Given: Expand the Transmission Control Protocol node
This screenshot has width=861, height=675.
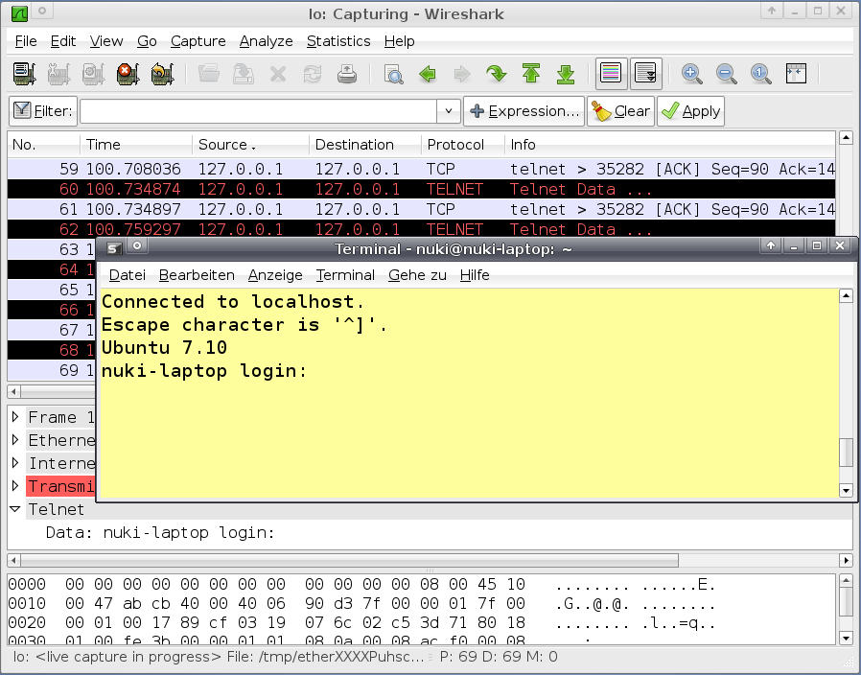Looking at the screenshot, I should [x=15, y=486].
